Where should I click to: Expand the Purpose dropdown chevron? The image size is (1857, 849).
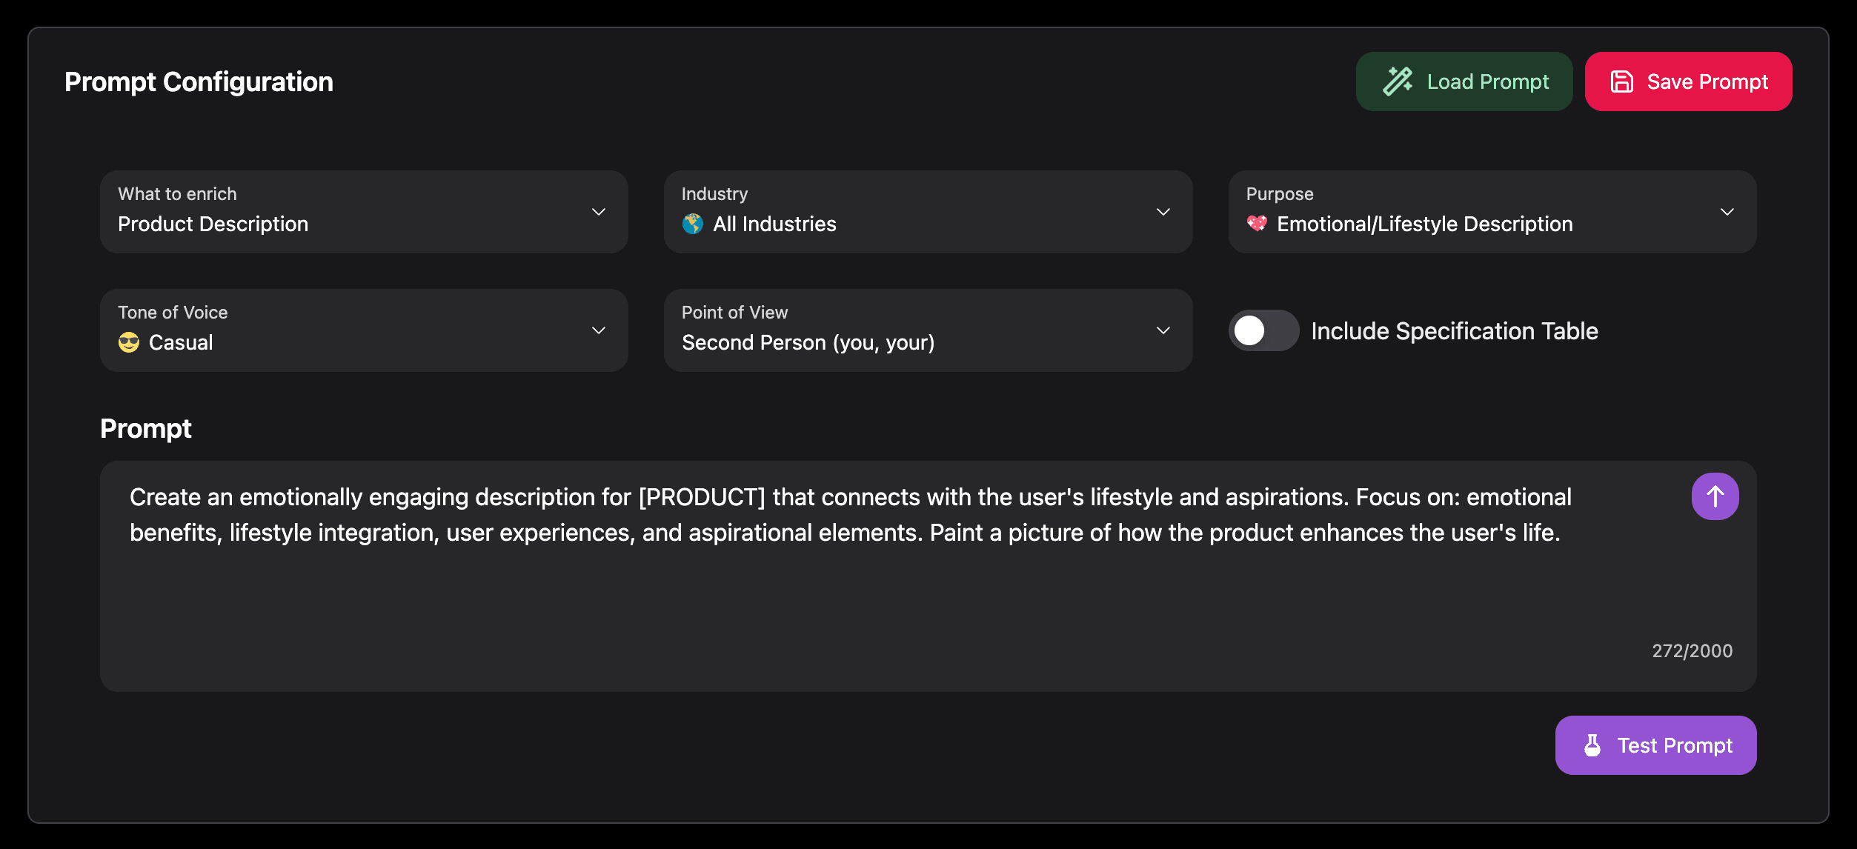click(x=1727, y=212)
